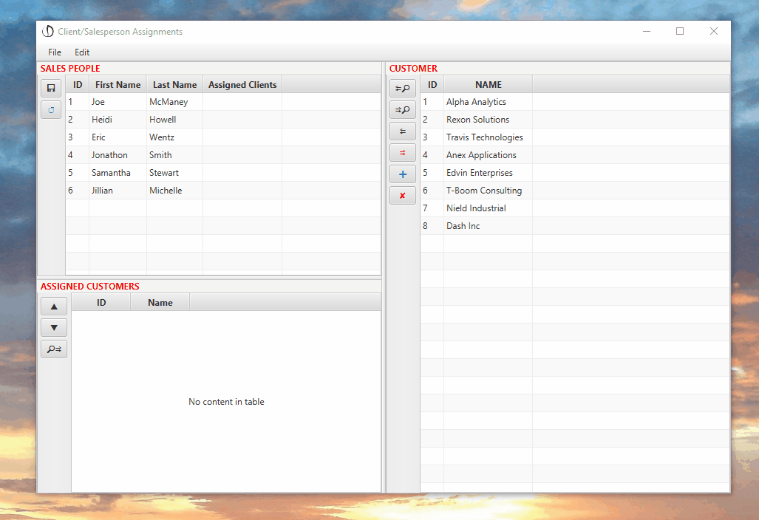The width and height of the screenshot is (759, 520).
Task: Click Assigned Customers ID column header
Action: pyautogui.click(x=101, y=303)
